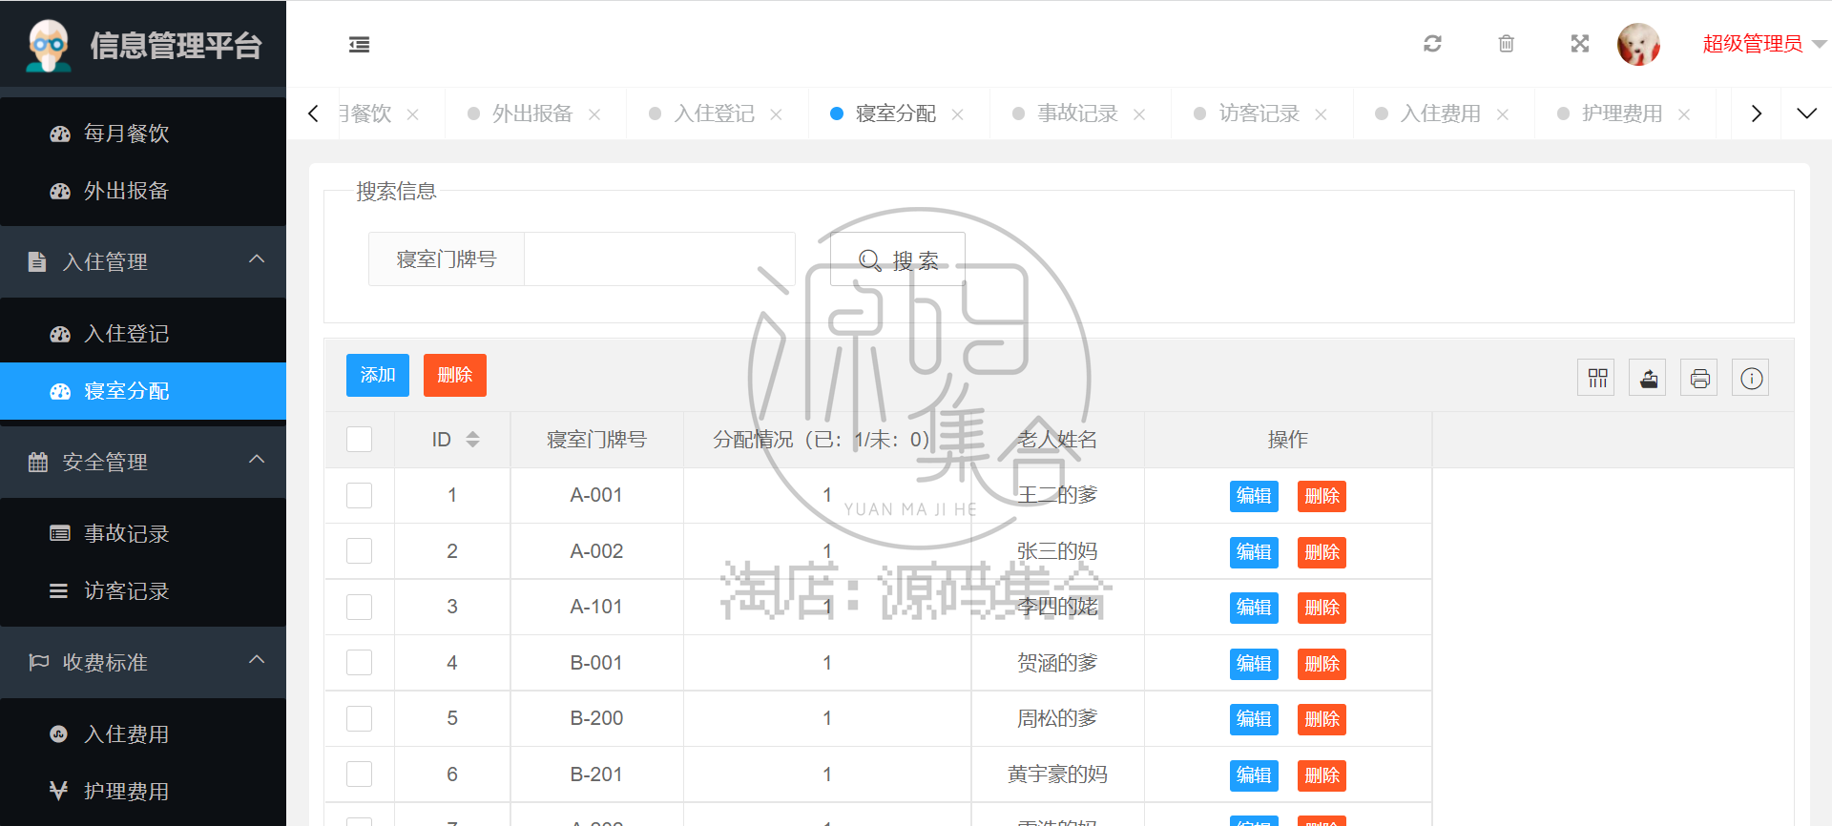Focus the 寝室门牌号 search input

(x=659, y=259)
